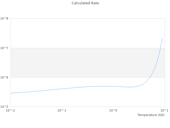
Task: Click the blue curve above the 10^-1 tick
Action: coord(62,89)
